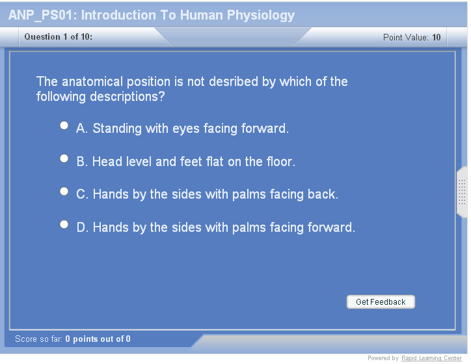Pick the radio button for option D
The image size is (471, 364).
tap(64, 225)
